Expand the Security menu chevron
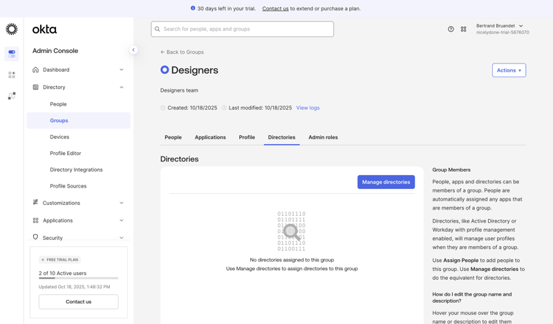Viewport: 553px width, 324px height. [122, 238]
